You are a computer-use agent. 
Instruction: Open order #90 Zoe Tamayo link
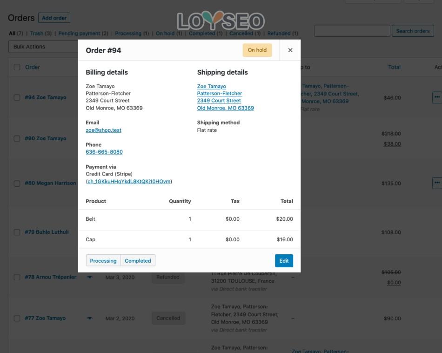coord(46,139)
